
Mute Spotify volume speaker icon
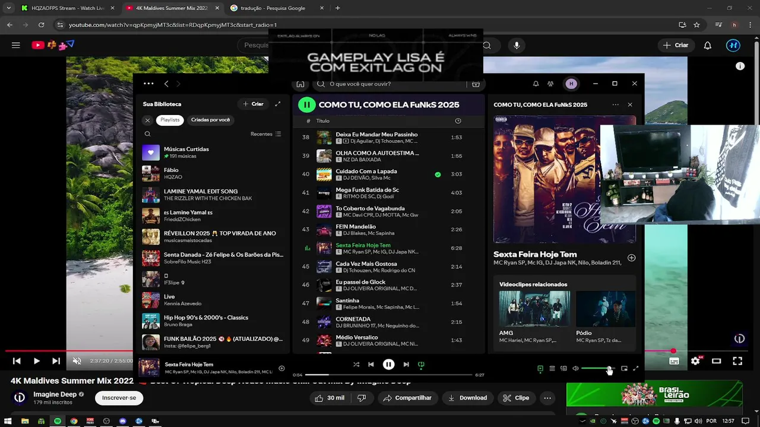575,368
